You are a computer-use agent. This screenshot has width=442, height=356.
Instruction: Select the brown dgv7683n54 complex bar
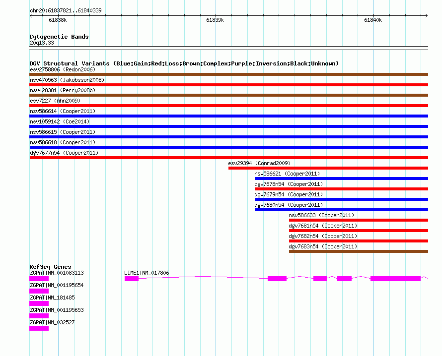(x=359, y=251)
